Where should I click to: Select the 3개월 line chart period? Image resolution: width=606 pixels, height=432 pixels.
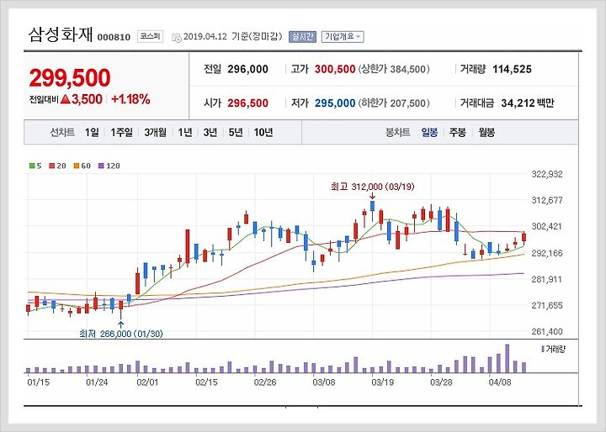[x=156, y=133]
